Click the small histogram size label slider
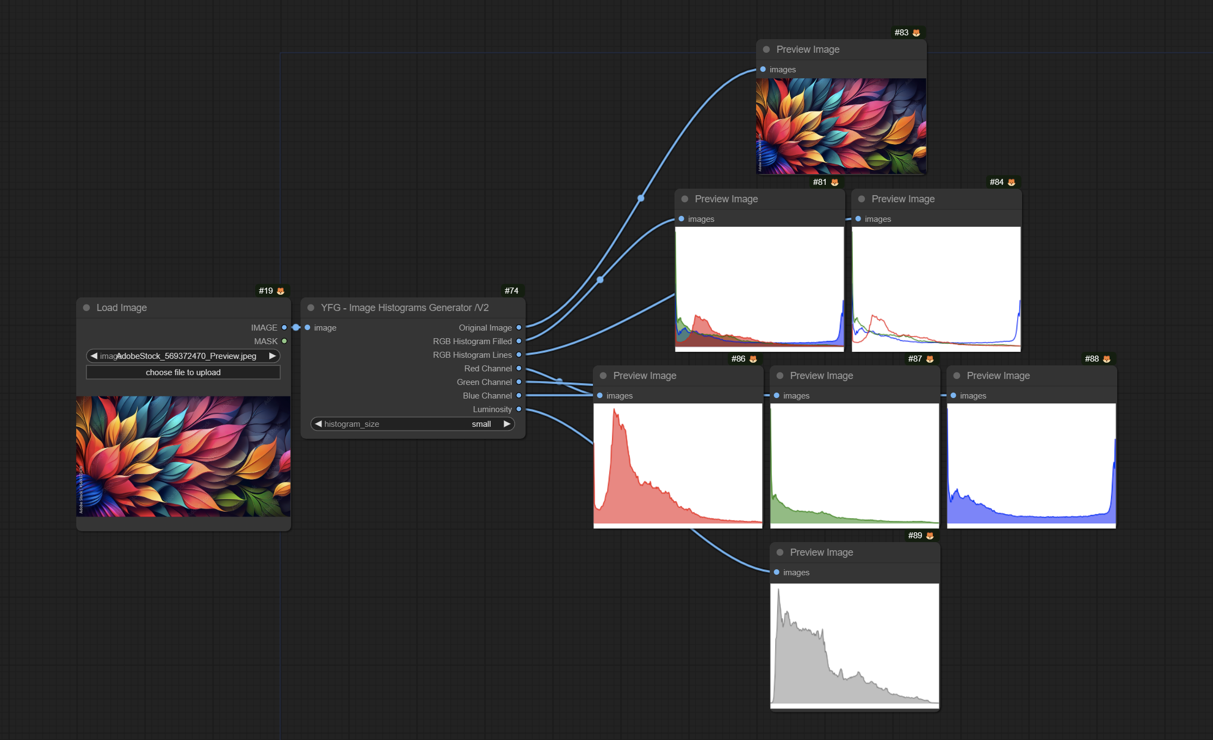This screenshot has width=1213, height=740. [x=416, y=424]
